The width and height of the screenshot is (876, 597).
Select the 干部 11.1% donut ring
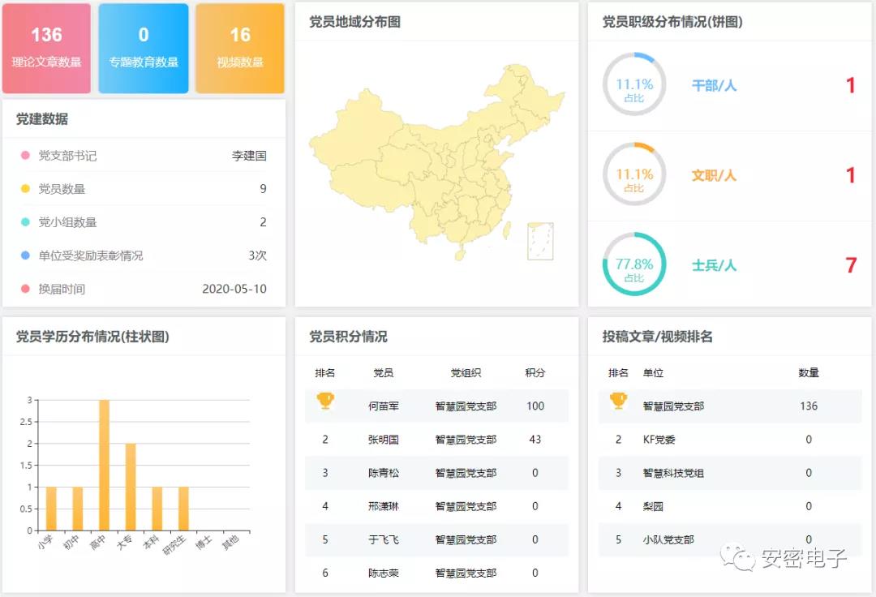(633, 84)
